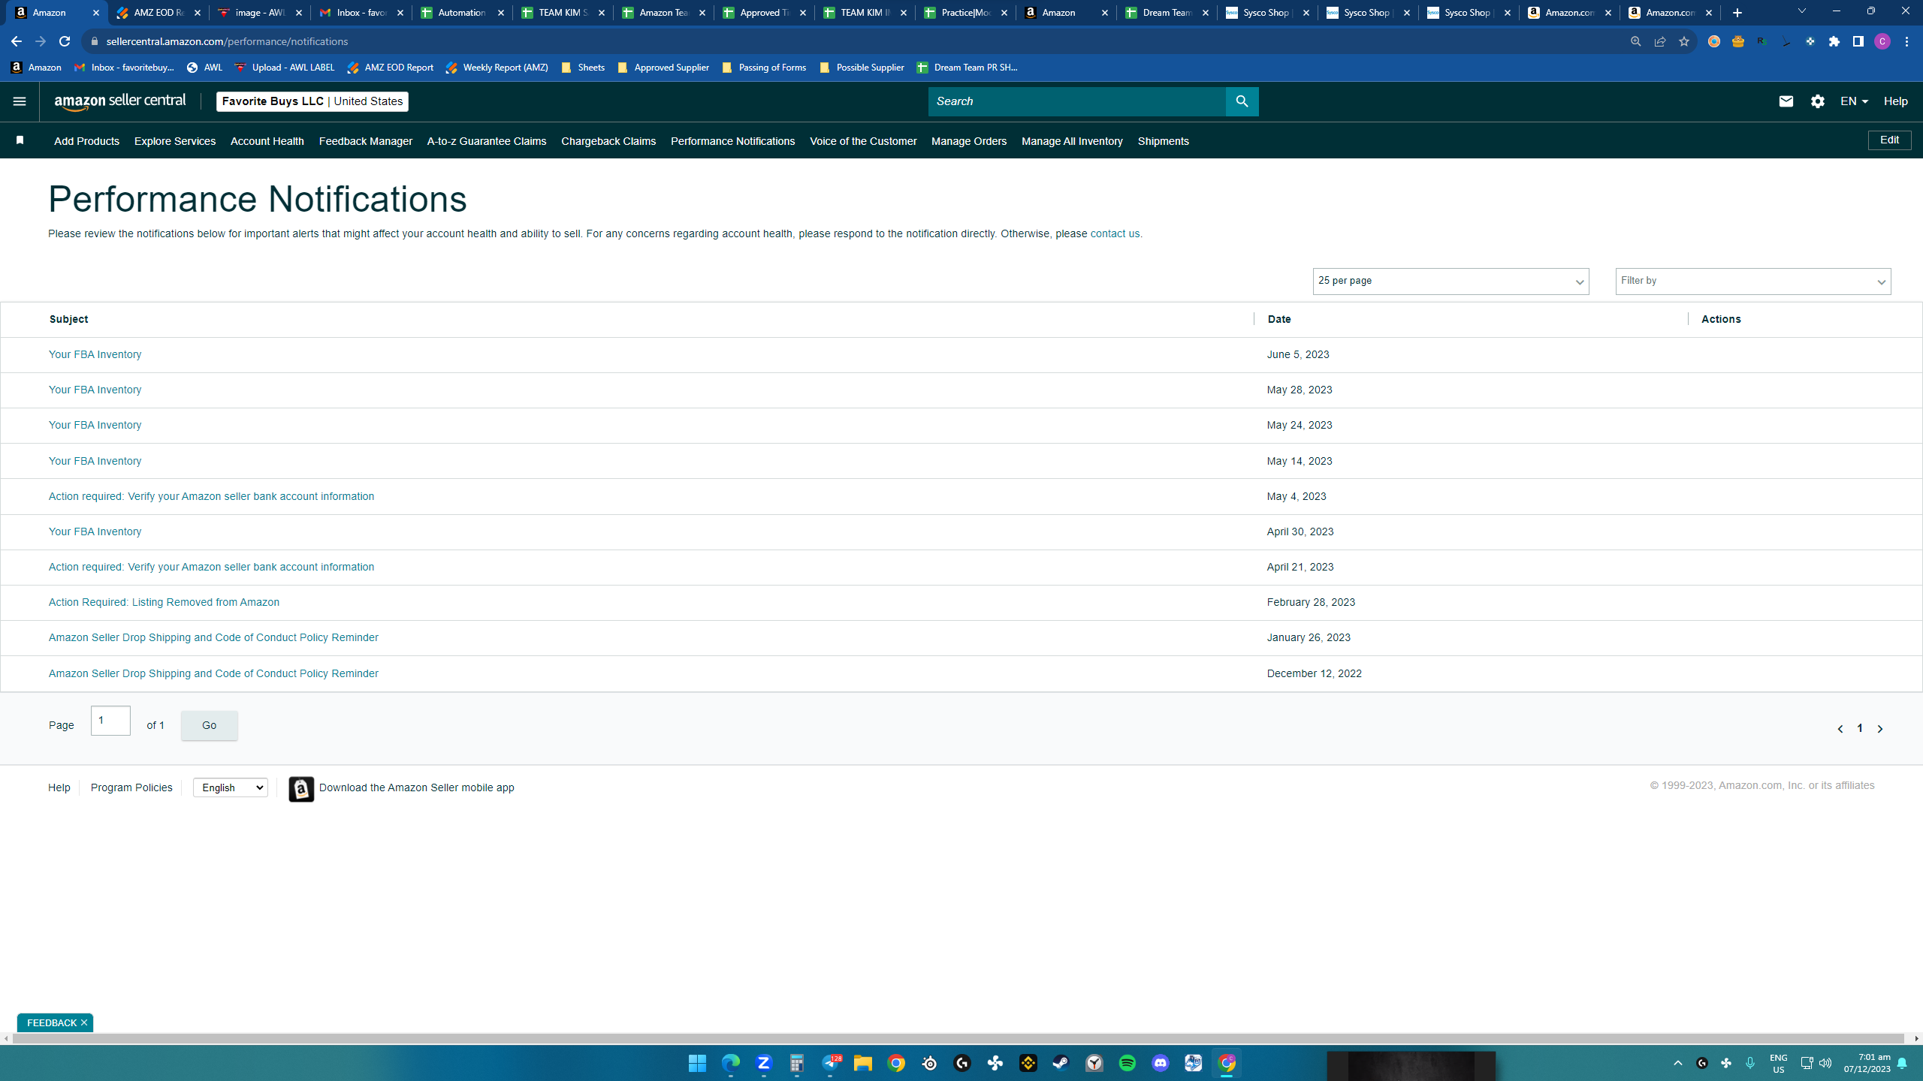
Task: Open Zoom from the taskbar
Action: coord(763,1063)
